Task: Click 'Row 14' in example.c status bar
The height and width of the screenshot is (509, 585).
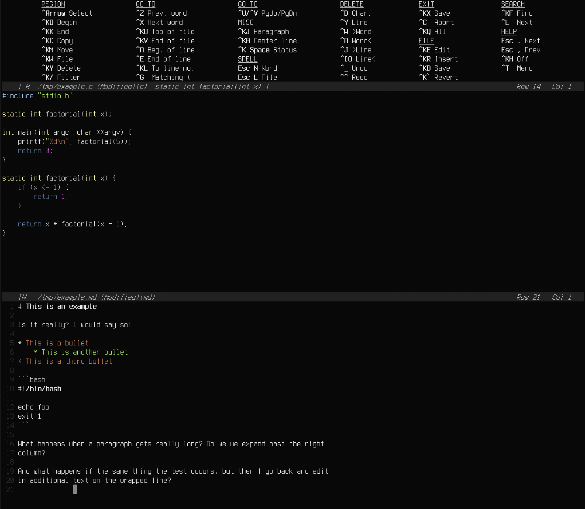Action: (x=529, y=86)
